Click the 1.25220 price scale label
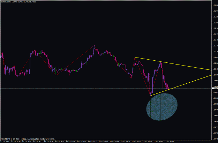The height and width of the screenshot is (143, 218). [x=215, y=28]
